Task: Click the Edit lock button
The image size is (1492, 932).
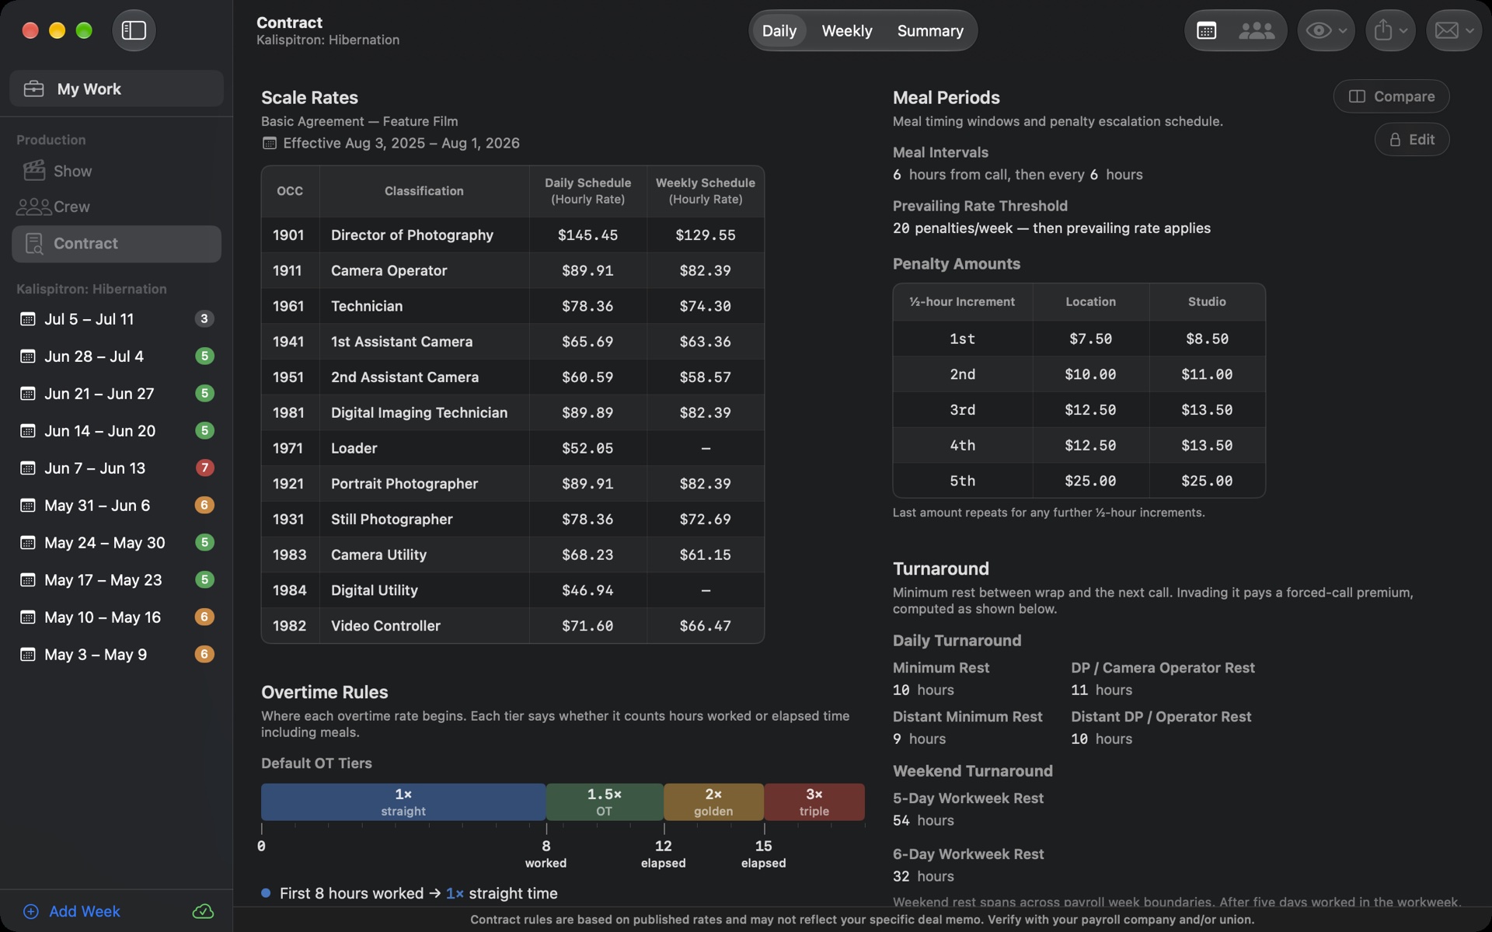Action: coord(1412,139)
